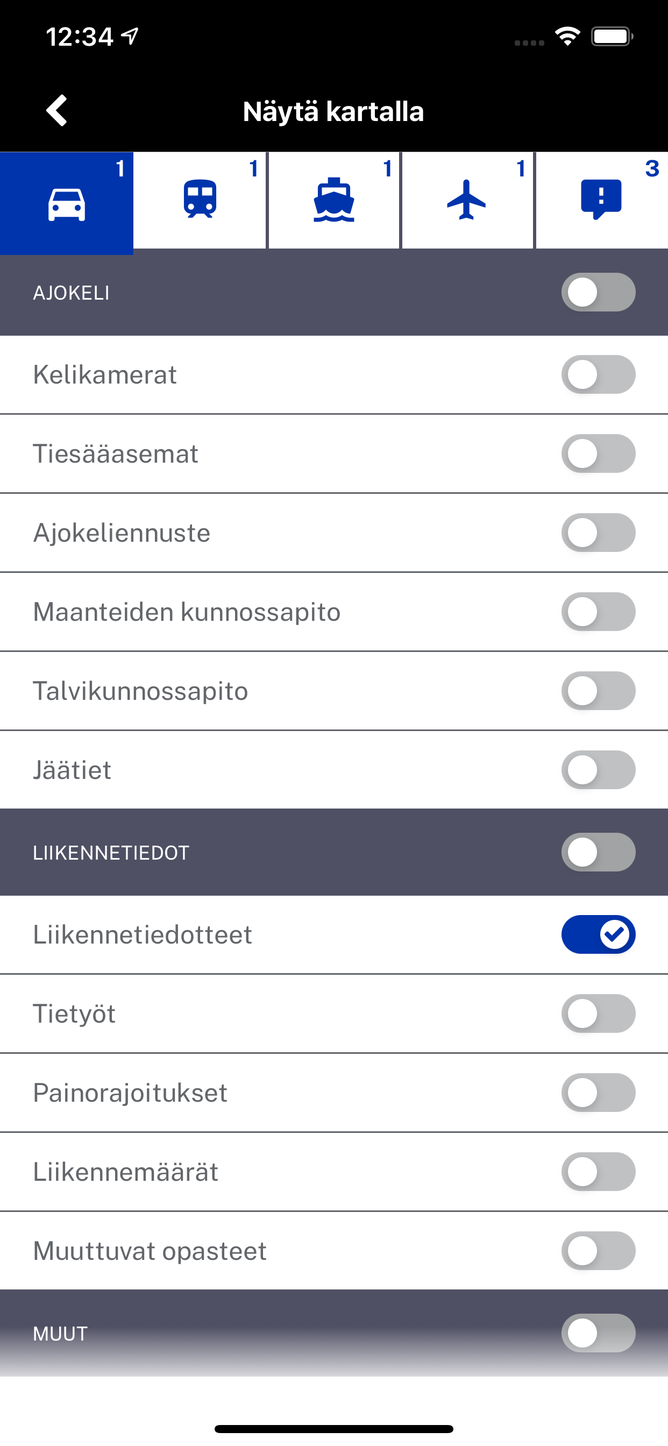Toggle all LIIKENNETIEDOT section layers
Image resolution: width=668 pixels, height=1446 pixels.
coord(599,852)
